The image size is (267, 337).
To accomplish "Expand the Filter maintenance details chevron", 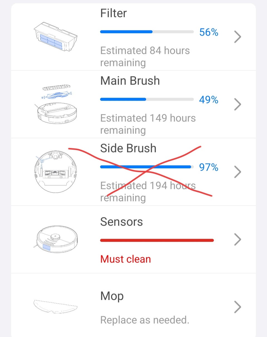I will pyautogui.click(x=237, y=37).
